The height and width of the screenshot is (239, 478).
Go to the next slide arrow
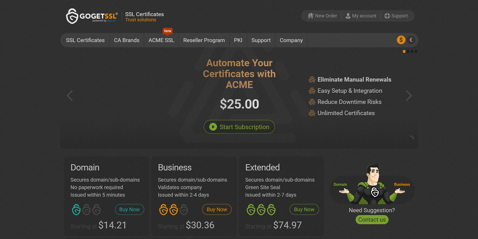click(409, 96)
